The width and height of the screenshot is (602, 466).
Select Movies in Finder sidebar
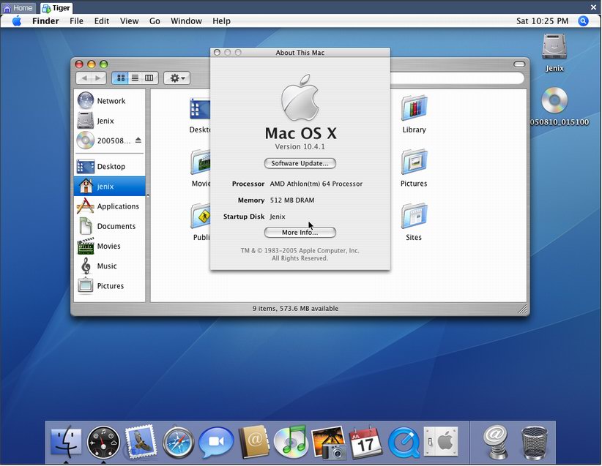(x=109, y=246)
